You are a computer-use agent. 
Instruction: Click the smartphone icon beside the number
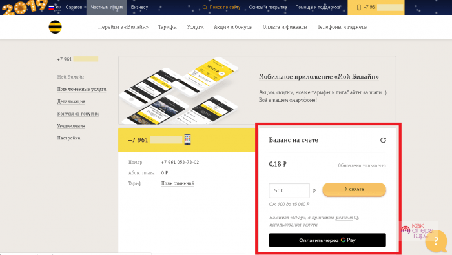187,139
